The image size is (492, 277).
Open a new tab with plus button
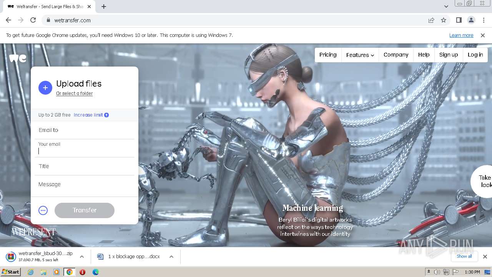click(x=104, y=7)
